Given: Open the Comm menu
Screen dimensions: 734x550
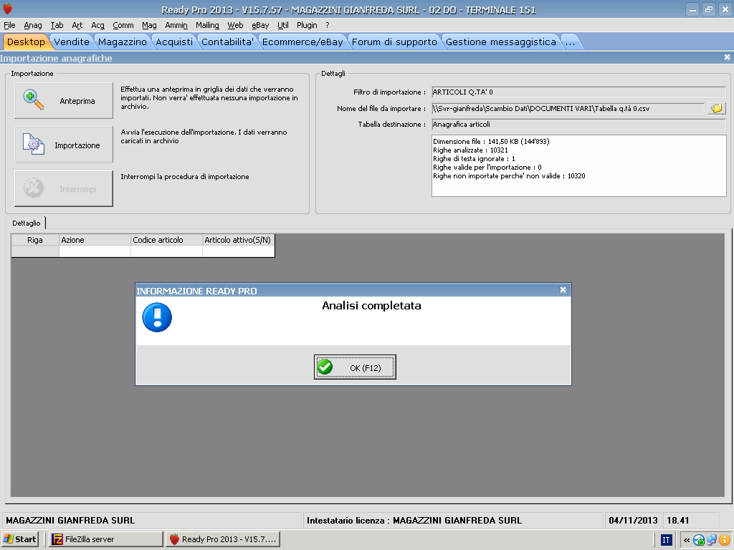Looking at the screenshot, I should click(x=123, y=25).
